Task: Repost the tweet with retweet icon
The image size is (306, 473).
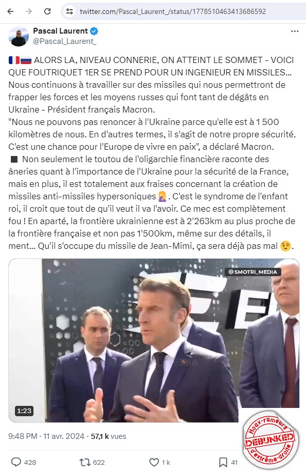Action: (x=84, y=462)
